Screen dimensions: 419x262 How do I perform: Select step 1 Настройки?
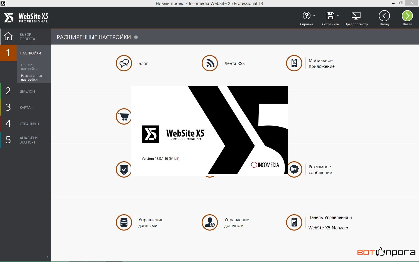pos(25,53)
